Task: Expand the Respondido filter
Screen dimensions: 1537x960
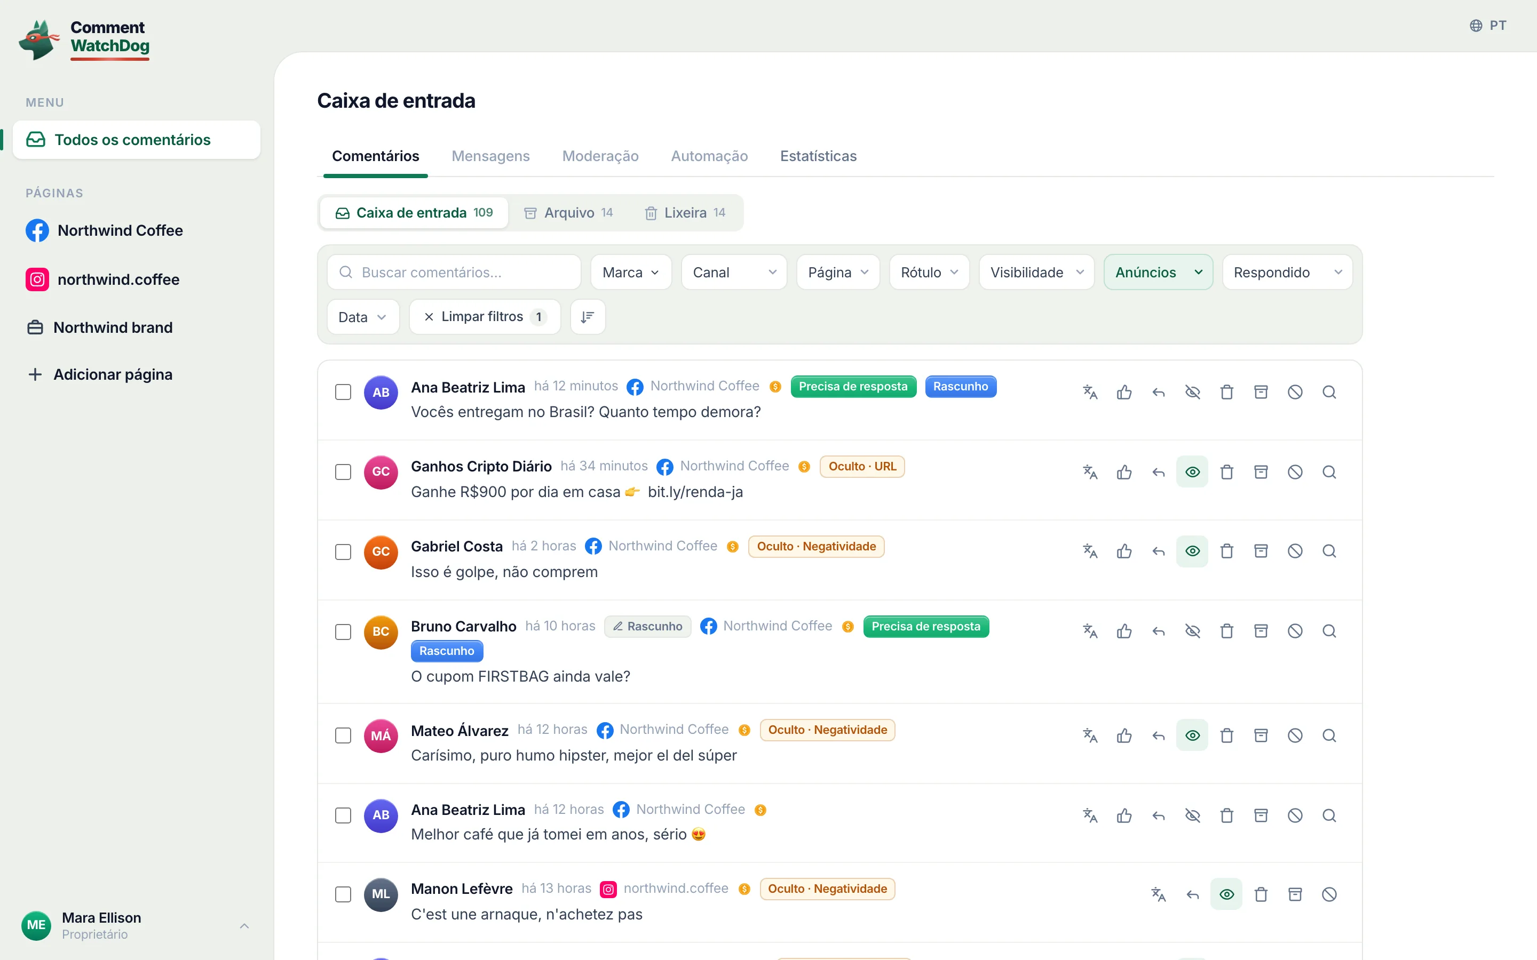Action: (x=1287, y=273)
